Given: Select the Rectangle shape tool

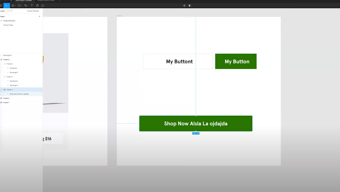Looking at the screenshot, I should tap(19, 5).
